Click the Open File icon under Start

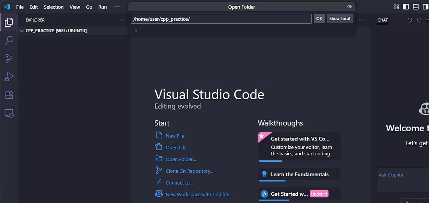159,147
